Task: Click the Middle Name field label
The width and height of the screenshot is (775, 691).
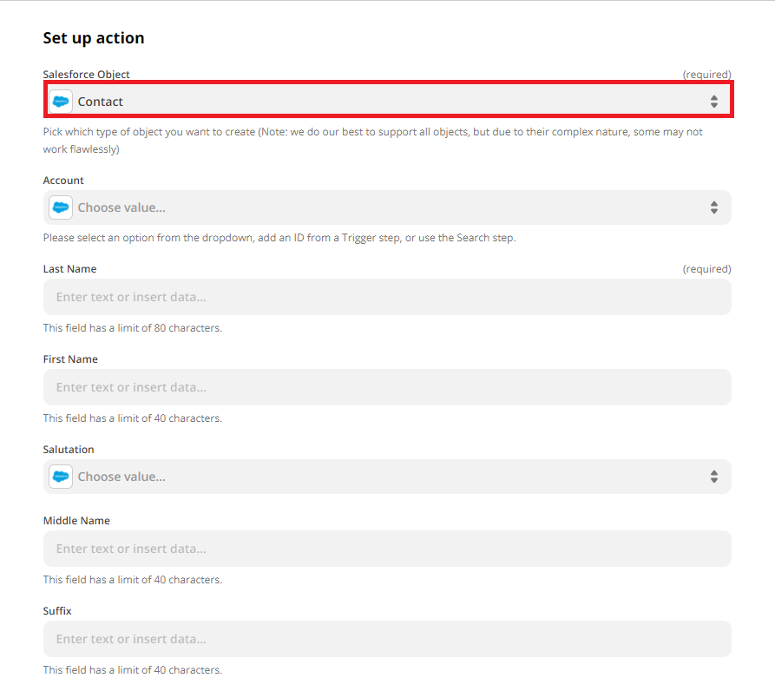Action: tap(76, 521)
